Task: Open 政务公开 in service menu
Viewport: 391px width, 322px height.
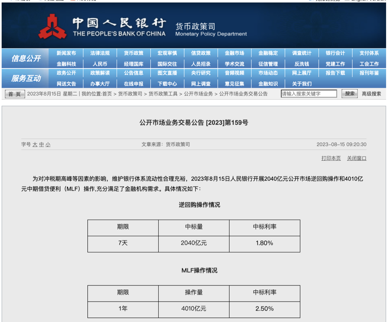Action: pos(66,73)
